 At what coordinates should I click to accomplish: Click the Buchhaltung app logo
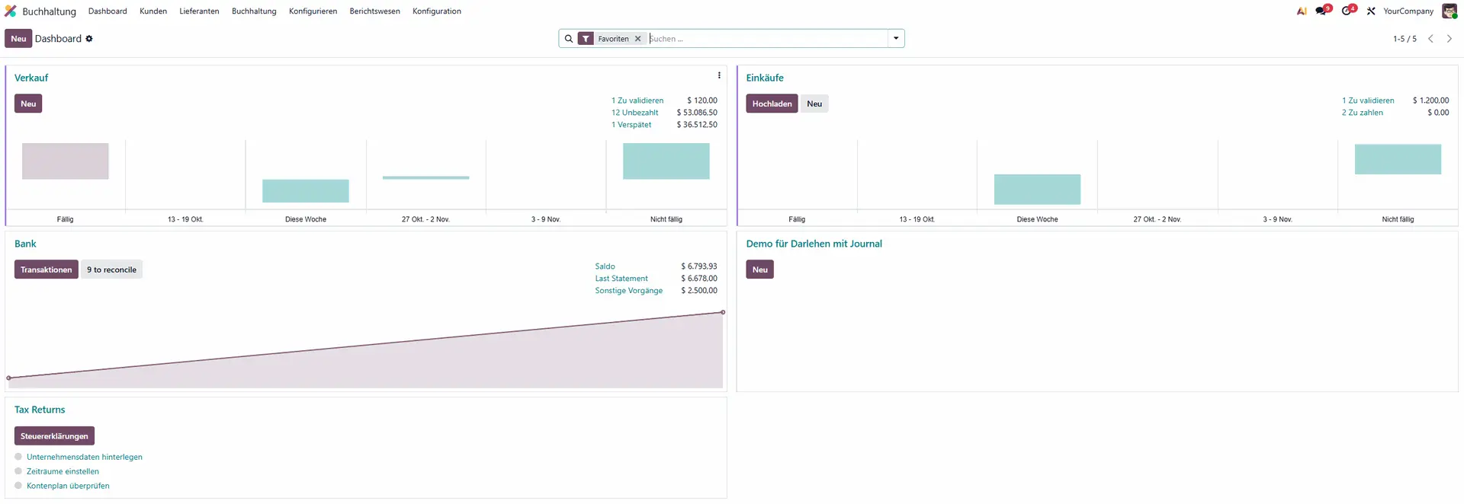click(11, 11)
